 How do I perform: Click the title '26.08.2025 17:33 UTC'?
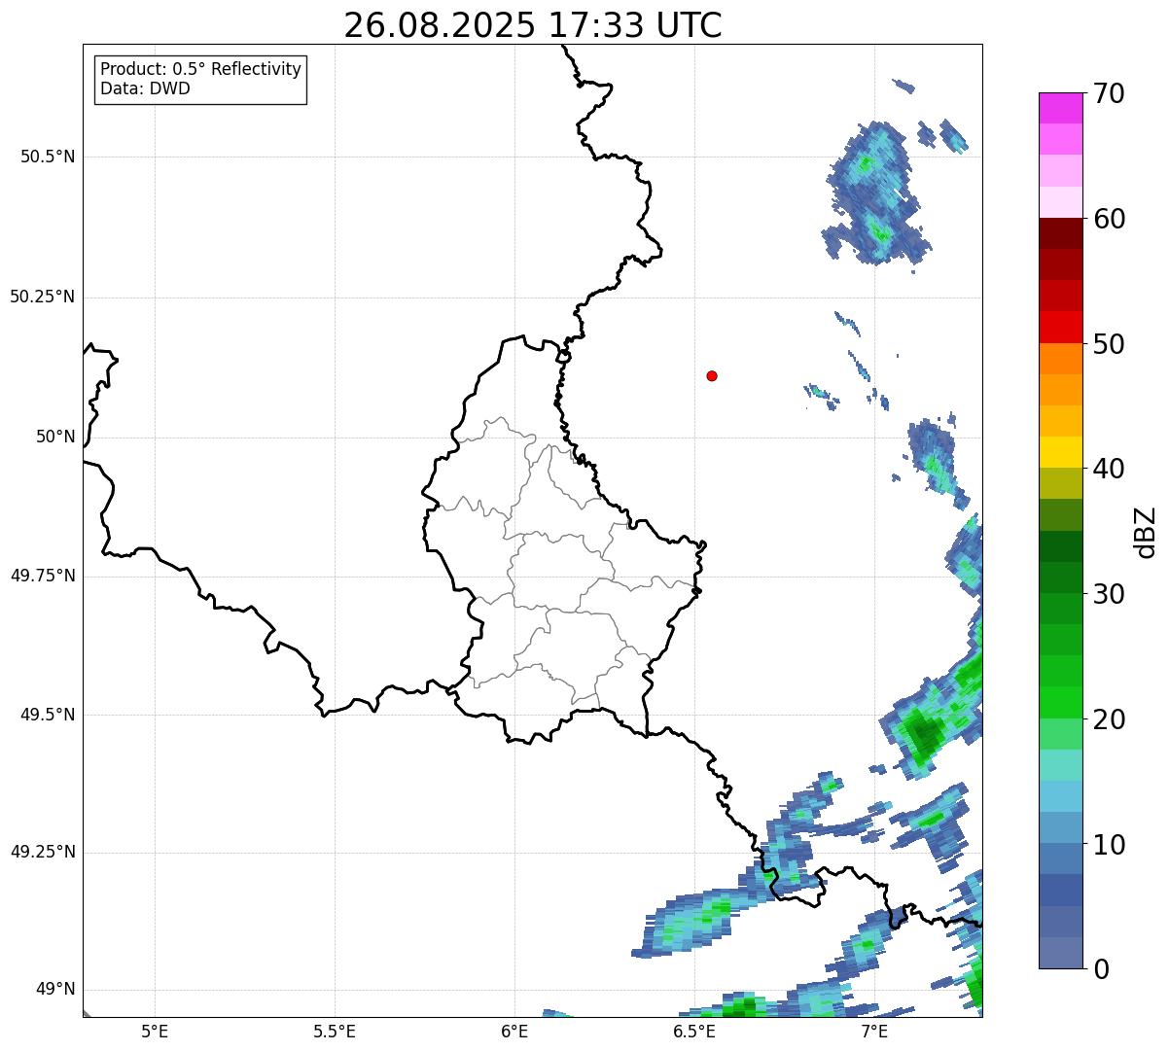click(533, 24)
